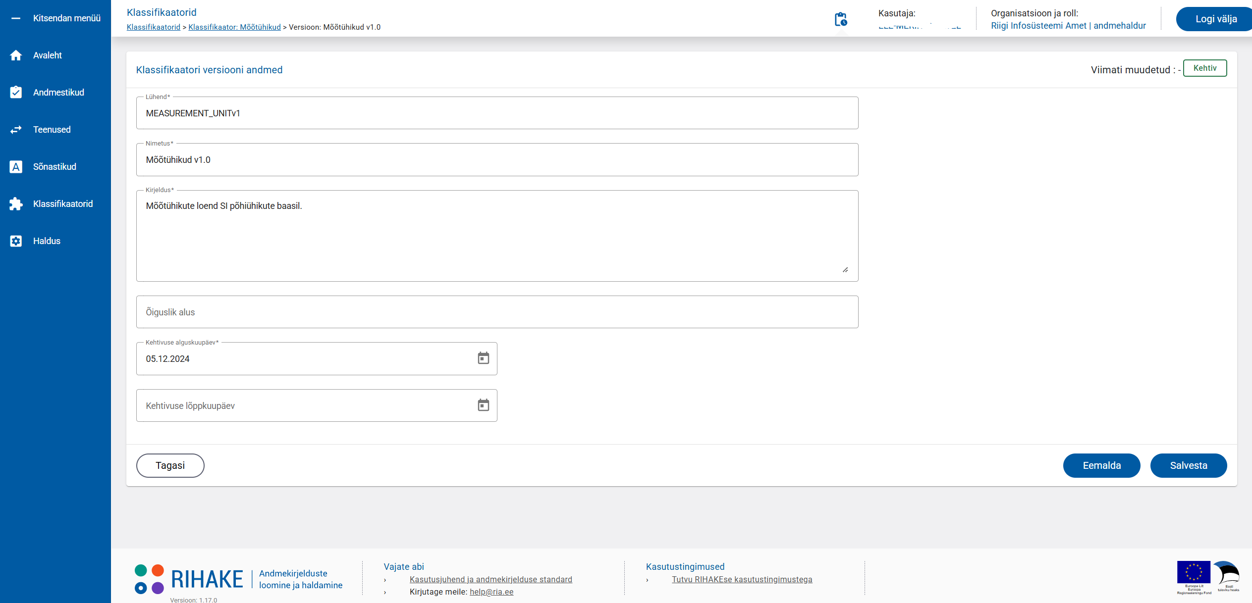Click the Haldus gear icon
This screenshot has width=1252, height=603.
coord(16,241)
